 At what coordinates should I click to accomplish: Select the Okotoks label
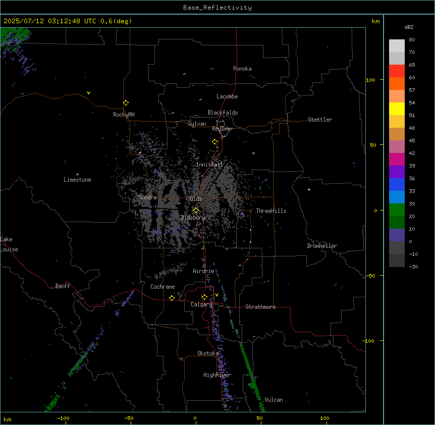[208, 353]
